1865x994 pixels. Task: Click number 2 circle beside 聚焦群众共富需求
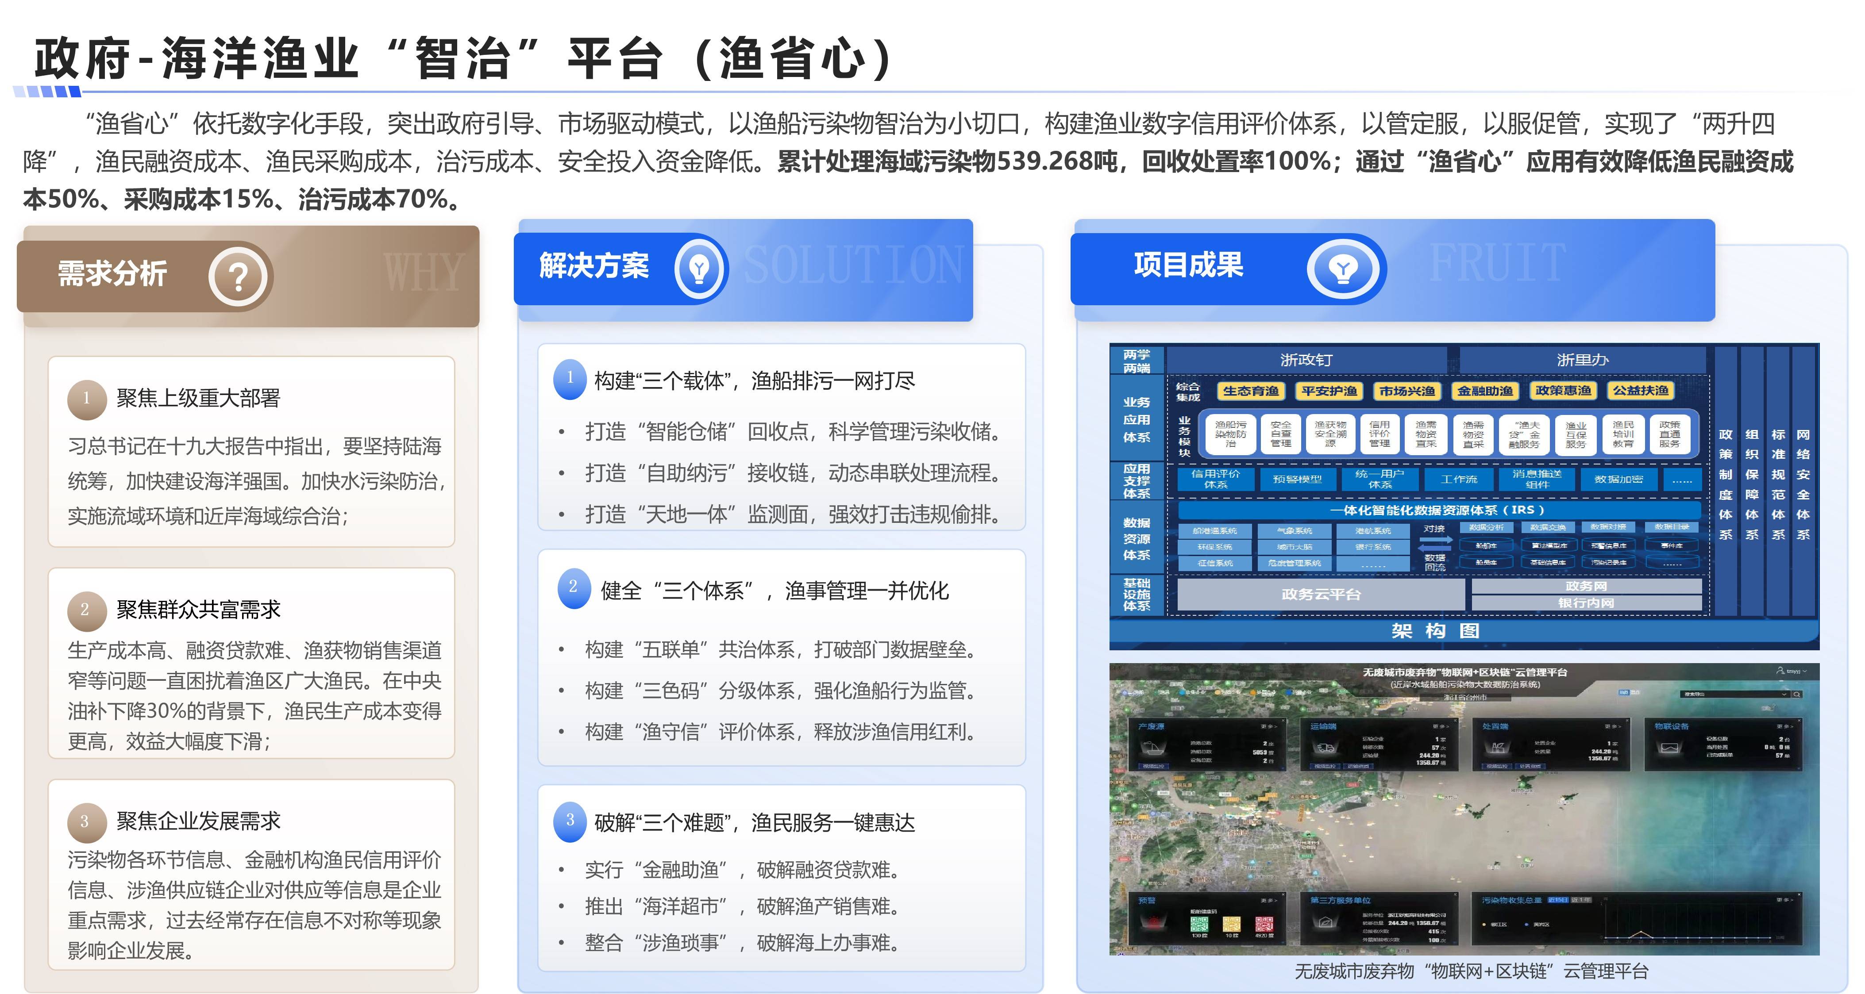point(86,611)
